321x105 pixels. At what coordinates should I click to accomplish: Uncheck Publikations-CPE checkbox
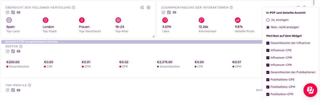point(268,79)
